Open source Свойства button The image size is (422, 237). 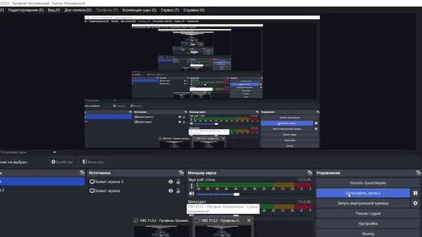click(x=62, y=162)
